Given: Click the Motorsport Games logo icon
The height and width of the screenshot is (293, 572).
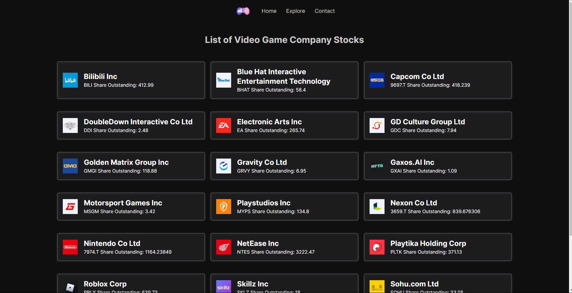Looking at the screenshot, I should pos(70,207).
